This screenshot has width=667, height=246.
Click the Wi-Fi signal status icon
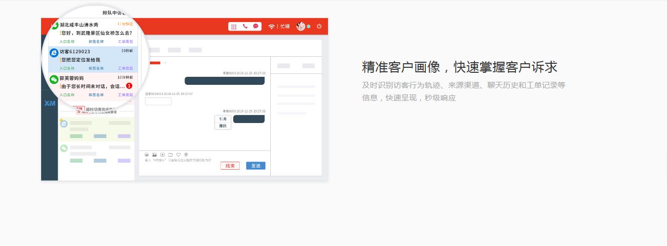click(x=271, y=26)
